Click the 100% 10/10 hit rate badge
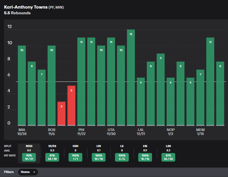 [x=99, y=157]
